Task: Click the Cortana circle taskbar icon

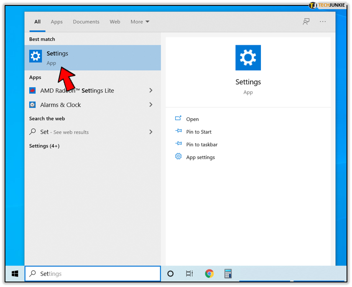Action: point(171,274)
